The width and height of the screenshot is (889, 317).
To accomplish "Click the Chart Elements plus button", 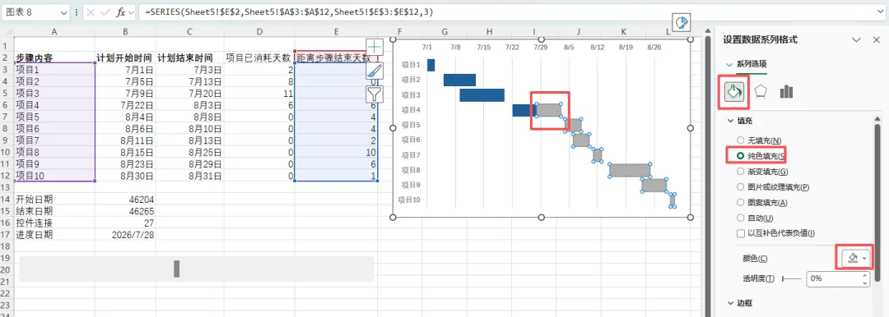I will click(x=375, y=47).
